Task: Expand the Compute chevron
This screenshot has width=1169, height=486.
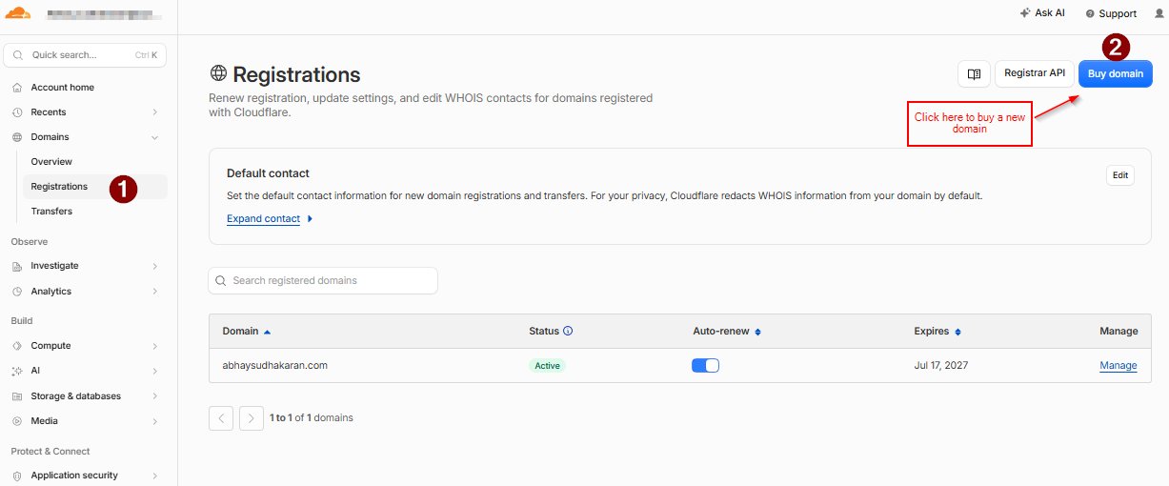Action: 154,346
